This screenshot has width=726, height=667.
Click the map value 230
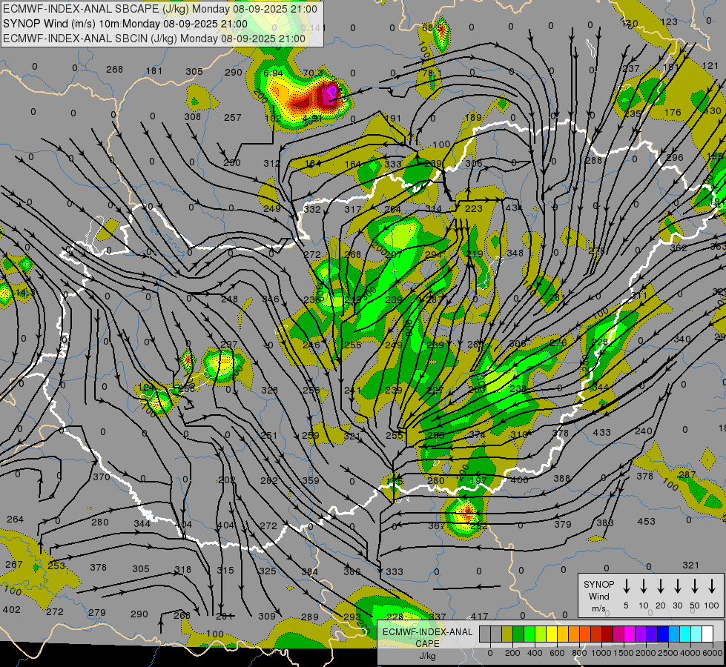232,162
